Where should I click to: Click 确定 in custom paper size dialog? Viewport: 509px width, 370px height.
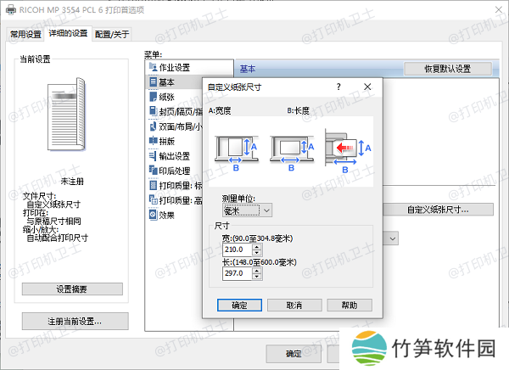[240, 305]
